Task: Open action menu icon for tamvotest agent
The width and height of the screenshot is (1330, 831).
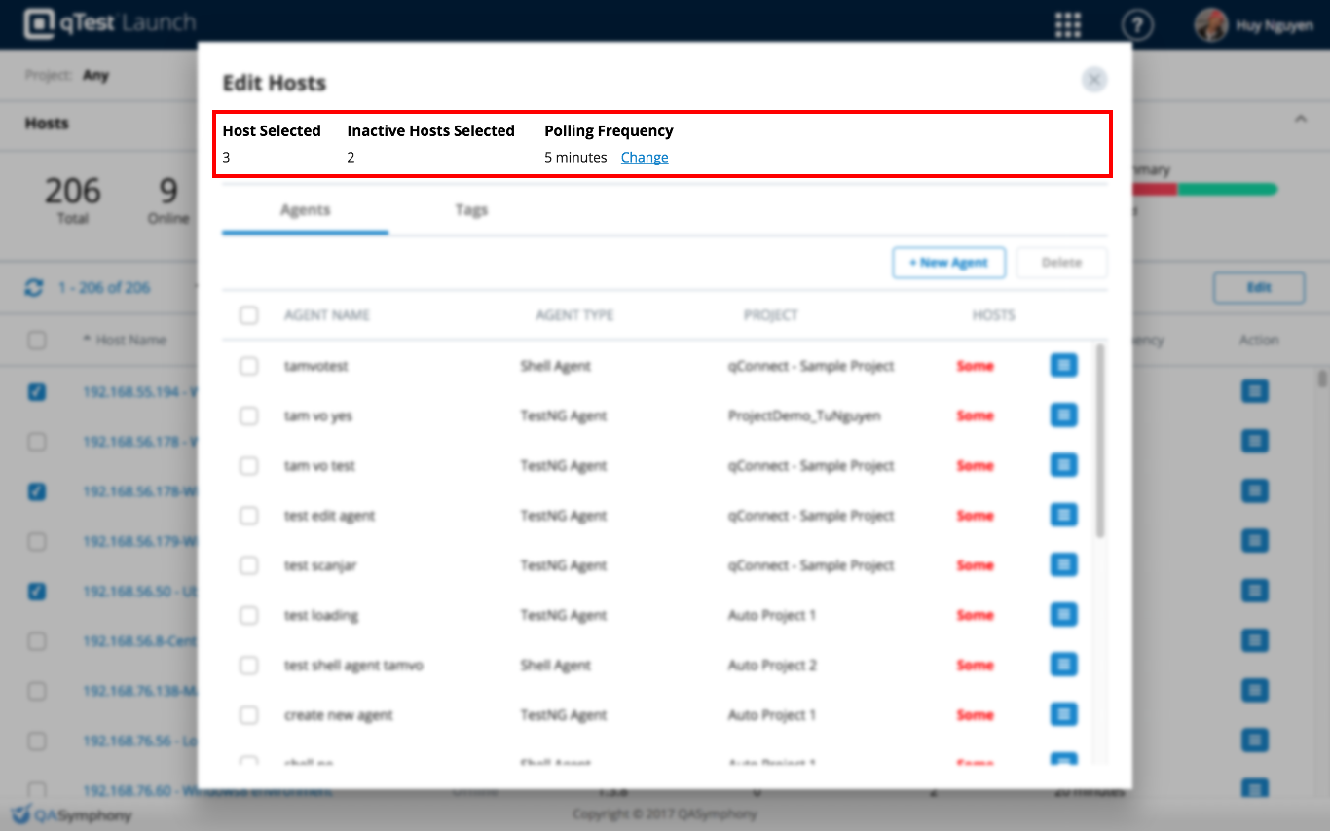Action: pyautogui.click(x=1063, y=366)
